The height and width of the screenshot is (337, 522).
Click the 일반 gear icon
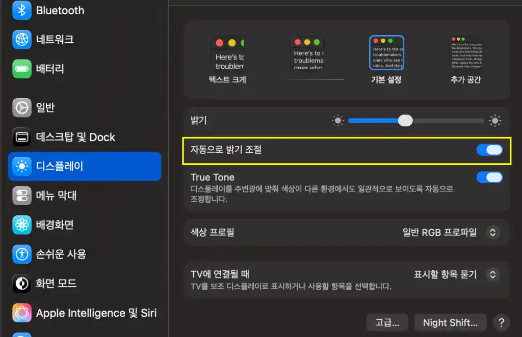(22, 108)
